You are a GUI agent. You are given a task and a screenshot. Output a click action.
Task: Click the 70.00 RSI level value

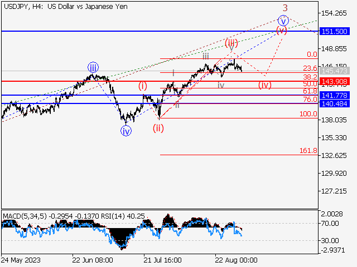[x=330, y=224]
